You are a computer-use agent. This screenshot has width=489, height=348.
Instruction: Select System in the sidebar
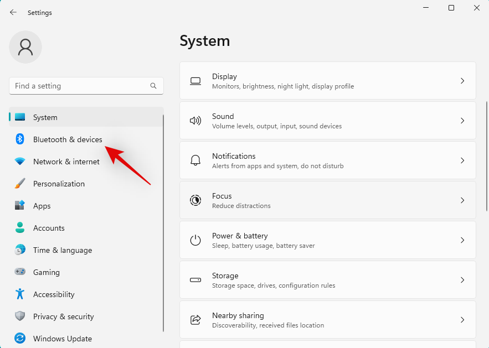point(86,117)
